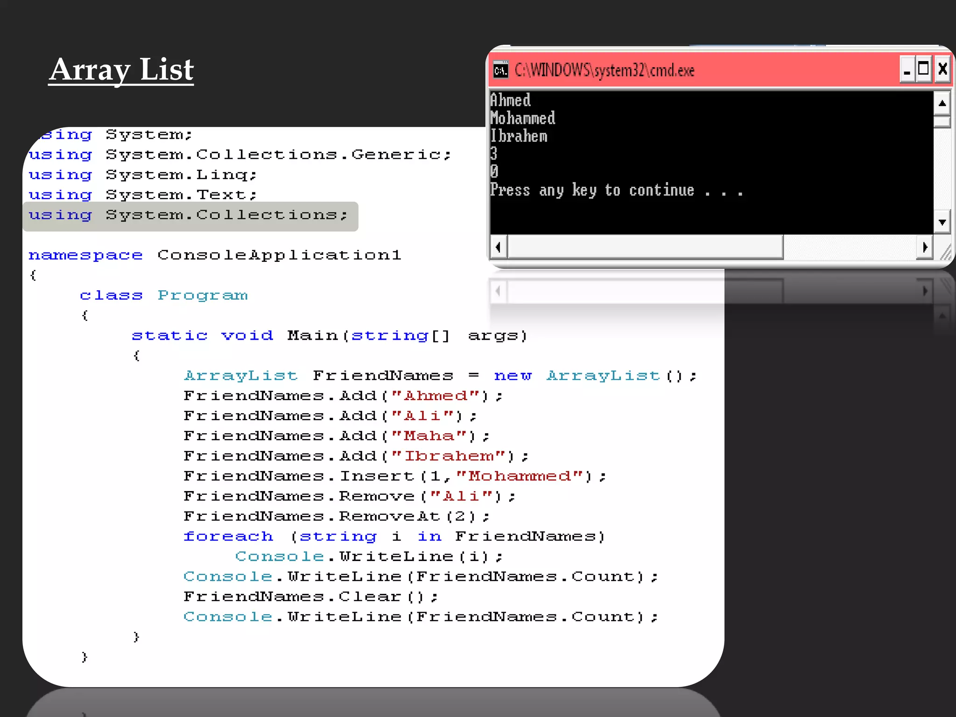The image size is (956, 717).
Task: Click the 'using System.Linq;' line
Action: point(143,175)
